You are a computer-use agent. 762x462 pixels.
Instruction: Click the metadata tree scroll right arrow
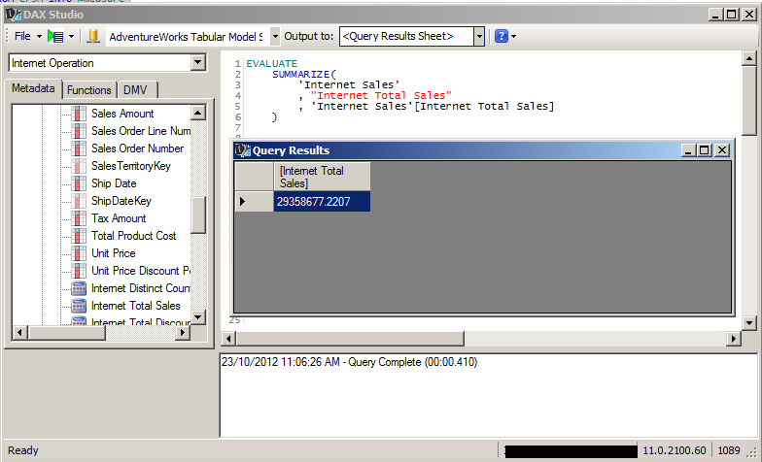coord(183,332)
